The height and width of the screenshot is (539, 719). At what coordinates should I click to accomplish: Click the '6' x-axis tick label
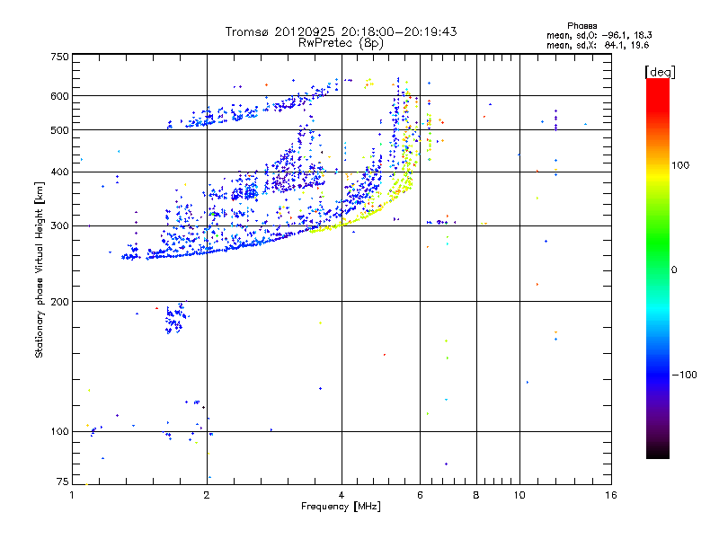pos(420,495)
